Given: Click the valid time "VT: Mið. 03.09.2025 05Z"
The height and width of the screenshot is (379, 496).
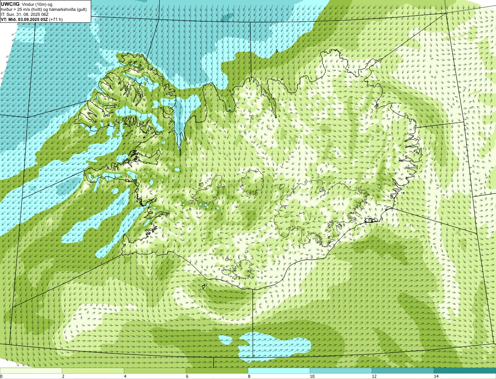Looking at the screenshot, I should pos(24,19).
